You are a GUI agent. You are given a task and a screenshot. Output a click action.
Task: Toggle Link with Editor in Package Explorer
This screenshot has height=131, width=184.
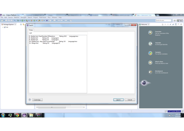tap(24, 24)
